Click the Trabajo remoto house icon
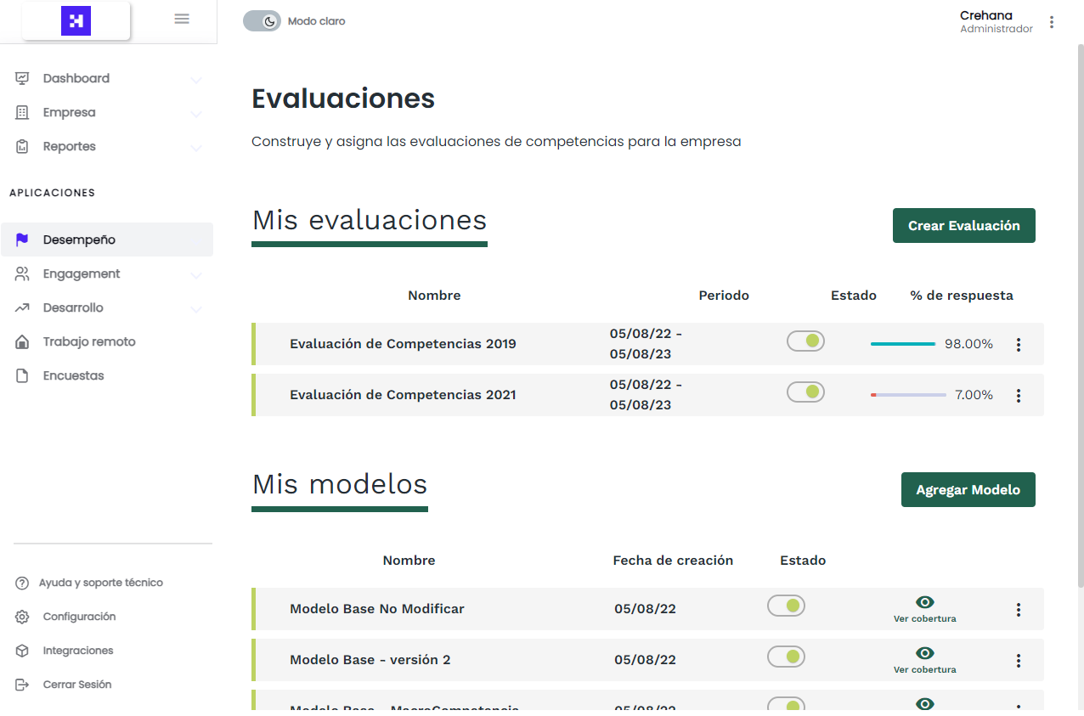This screenshot has width=1084, height=716. 21,341
